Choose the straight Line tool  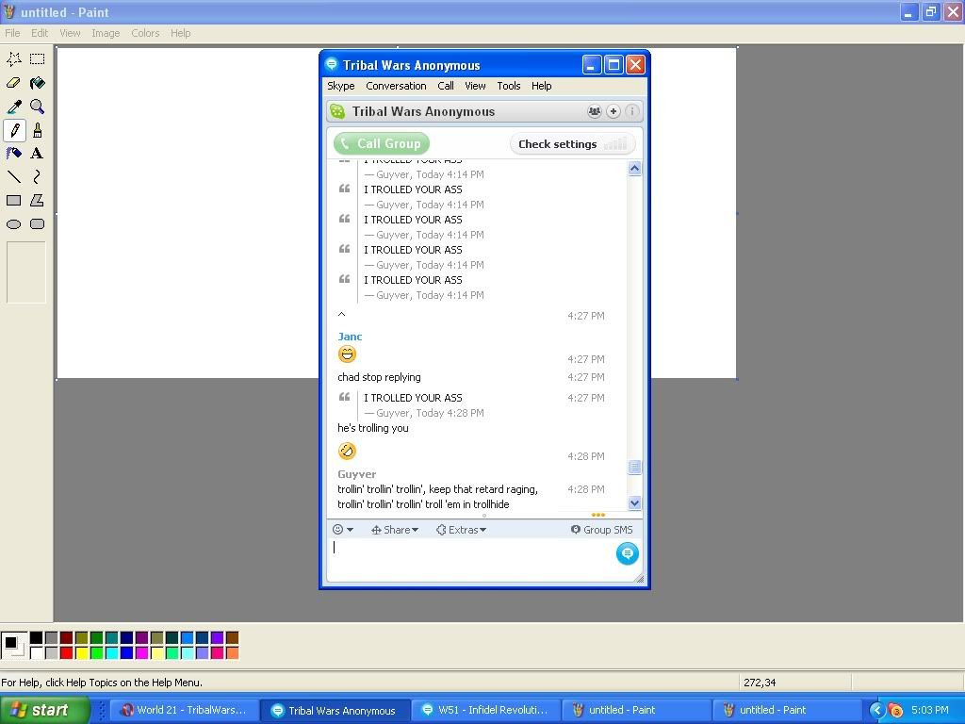coord(13,176)
